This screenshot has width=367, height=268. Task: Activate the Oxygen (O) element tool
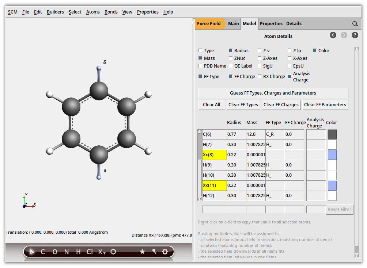(x=54, y=252)
